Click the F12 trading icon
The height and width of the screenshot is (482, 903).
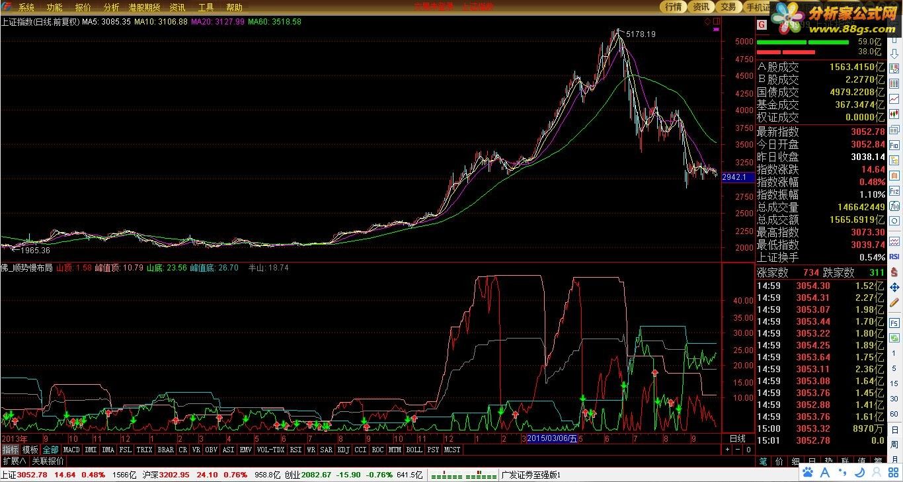point(894,190)
